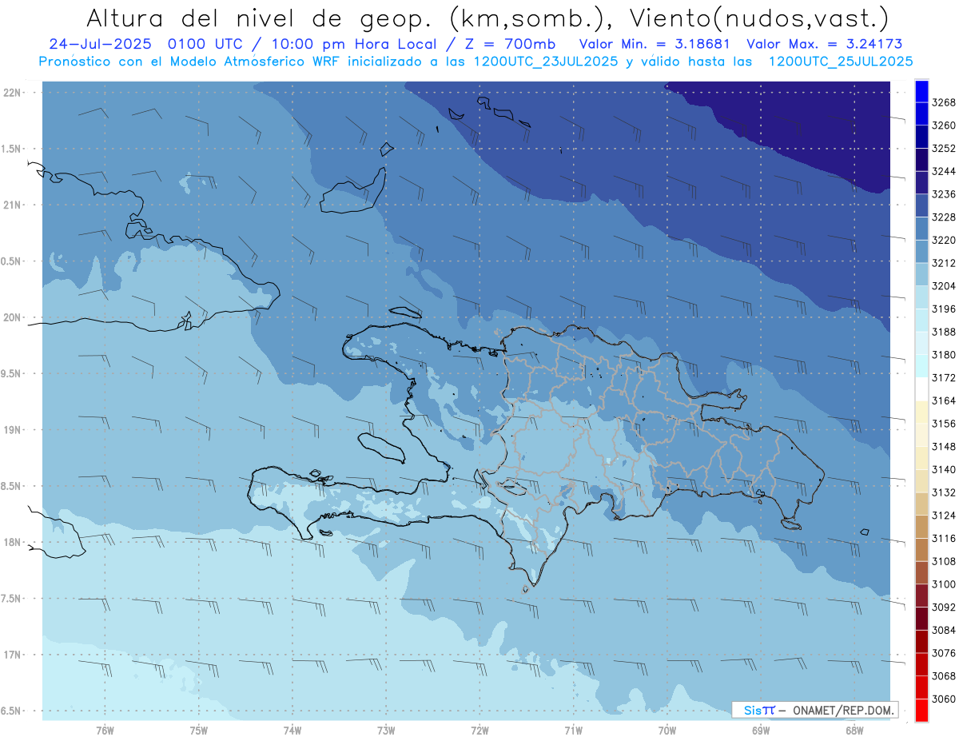This screenshot has width=959, height=741.
Task: Click the colorbar value '3220'
Action: pos(944,240)
